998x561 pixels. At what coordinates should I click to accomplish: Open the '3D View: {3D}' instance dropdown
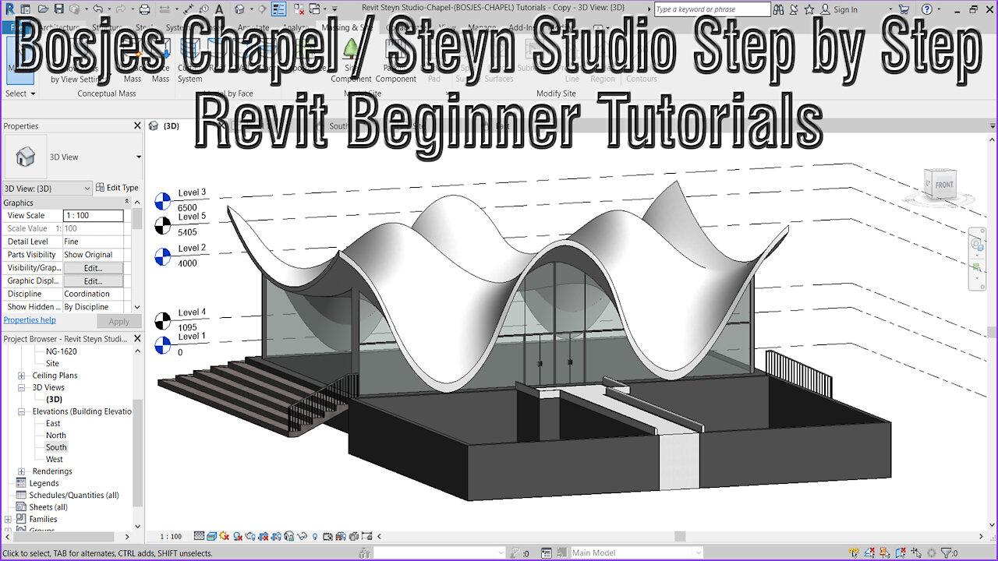click(x=48, y=188)
